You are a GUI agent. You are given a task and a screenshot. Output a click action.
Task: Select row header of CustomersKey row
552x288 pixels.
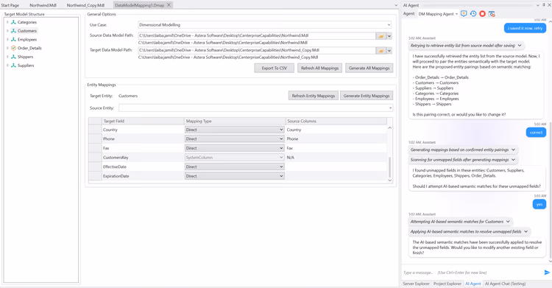tap(95, 158)
